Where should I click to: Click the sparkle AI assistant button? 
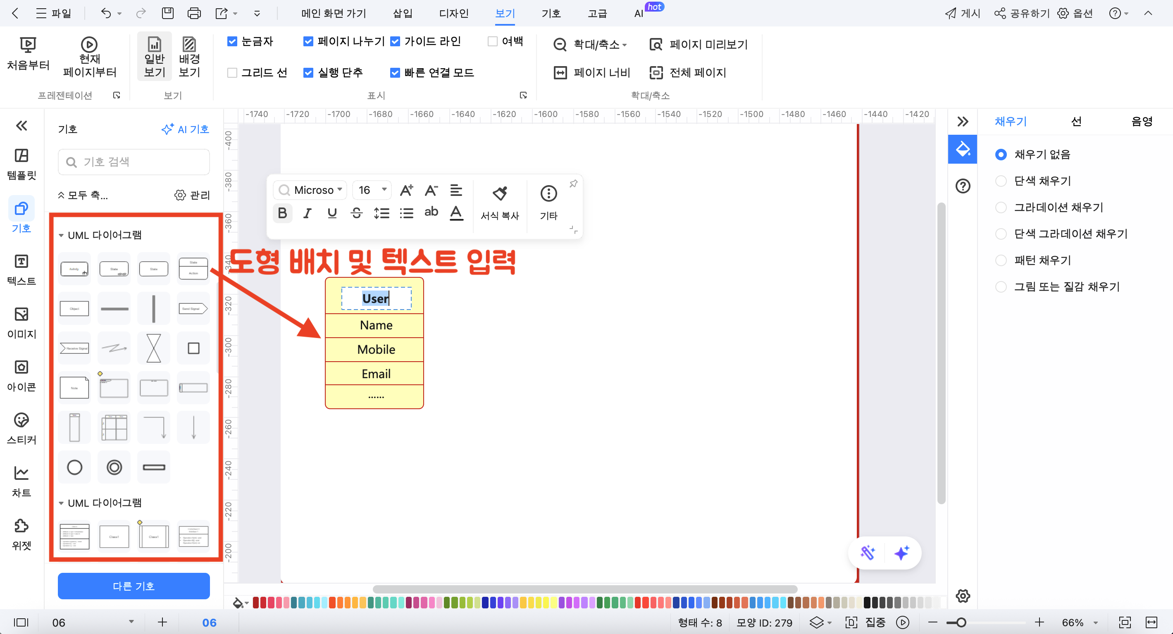click(901, 553)
